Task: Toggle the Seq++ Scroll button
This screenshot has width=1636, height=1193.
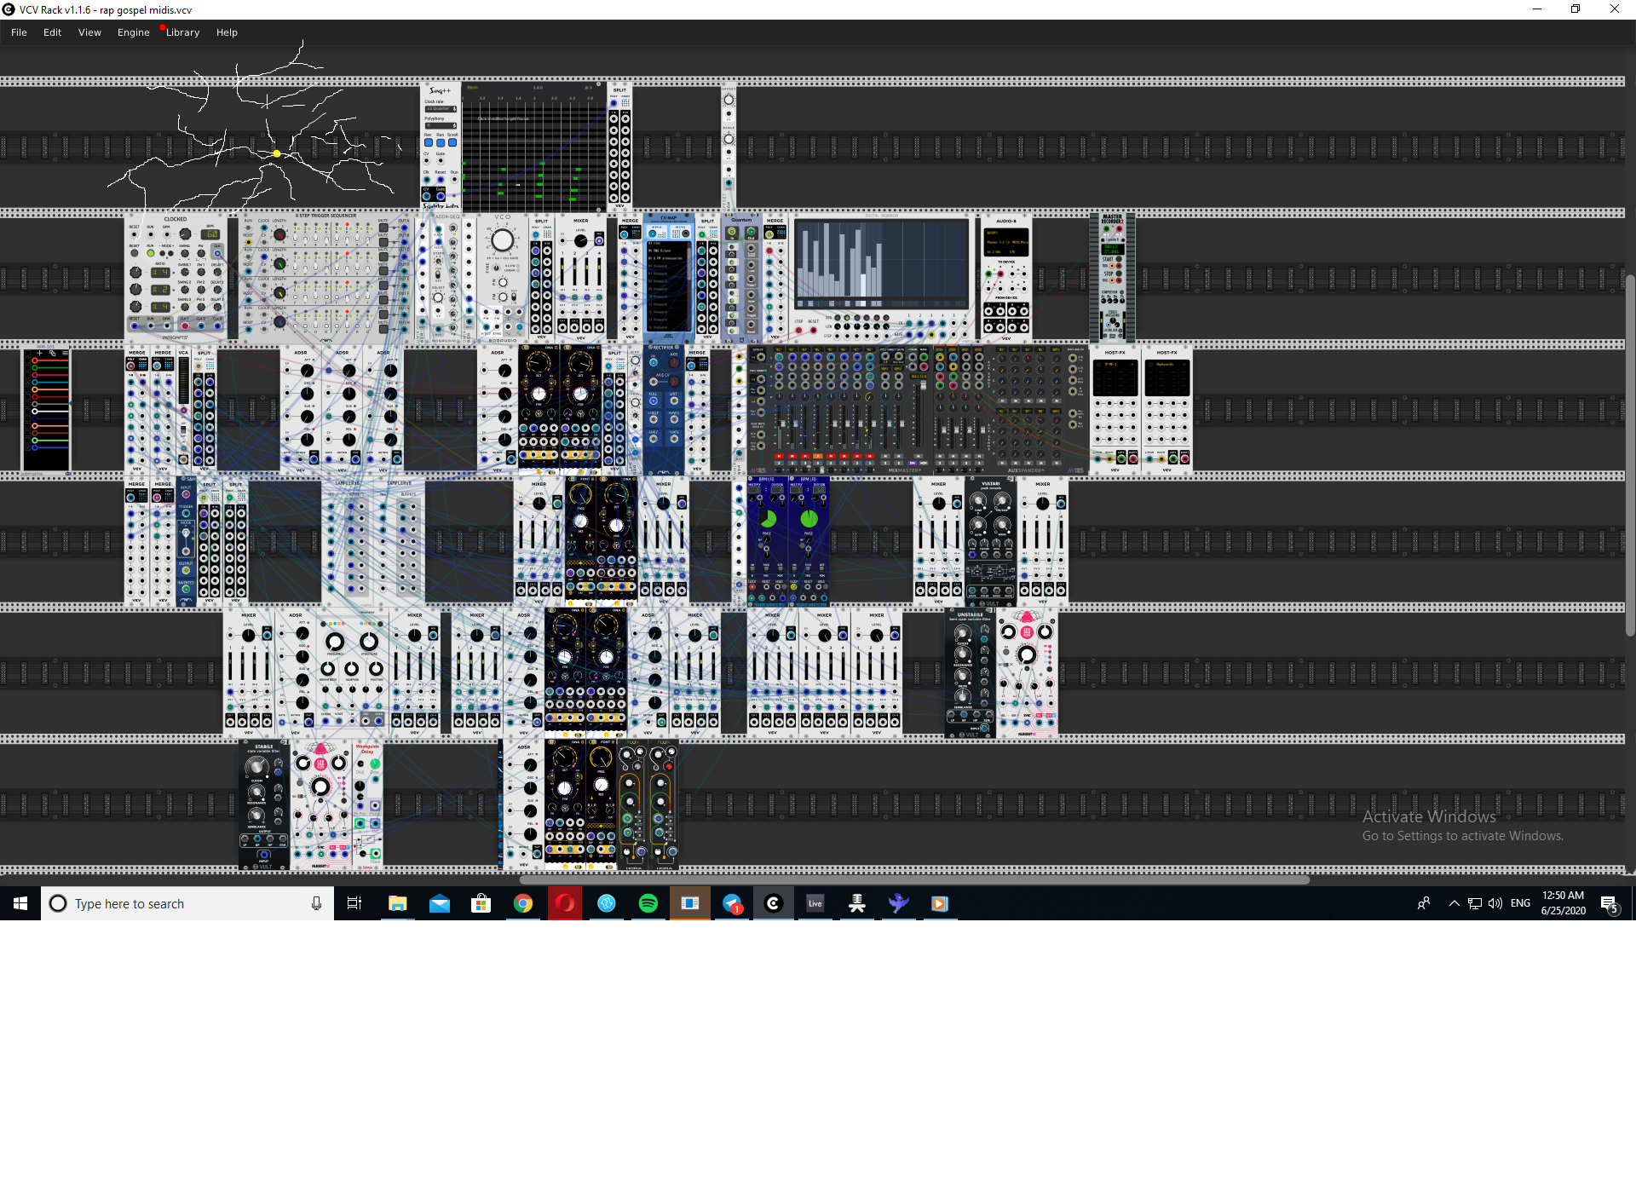Action: [452, 143]
